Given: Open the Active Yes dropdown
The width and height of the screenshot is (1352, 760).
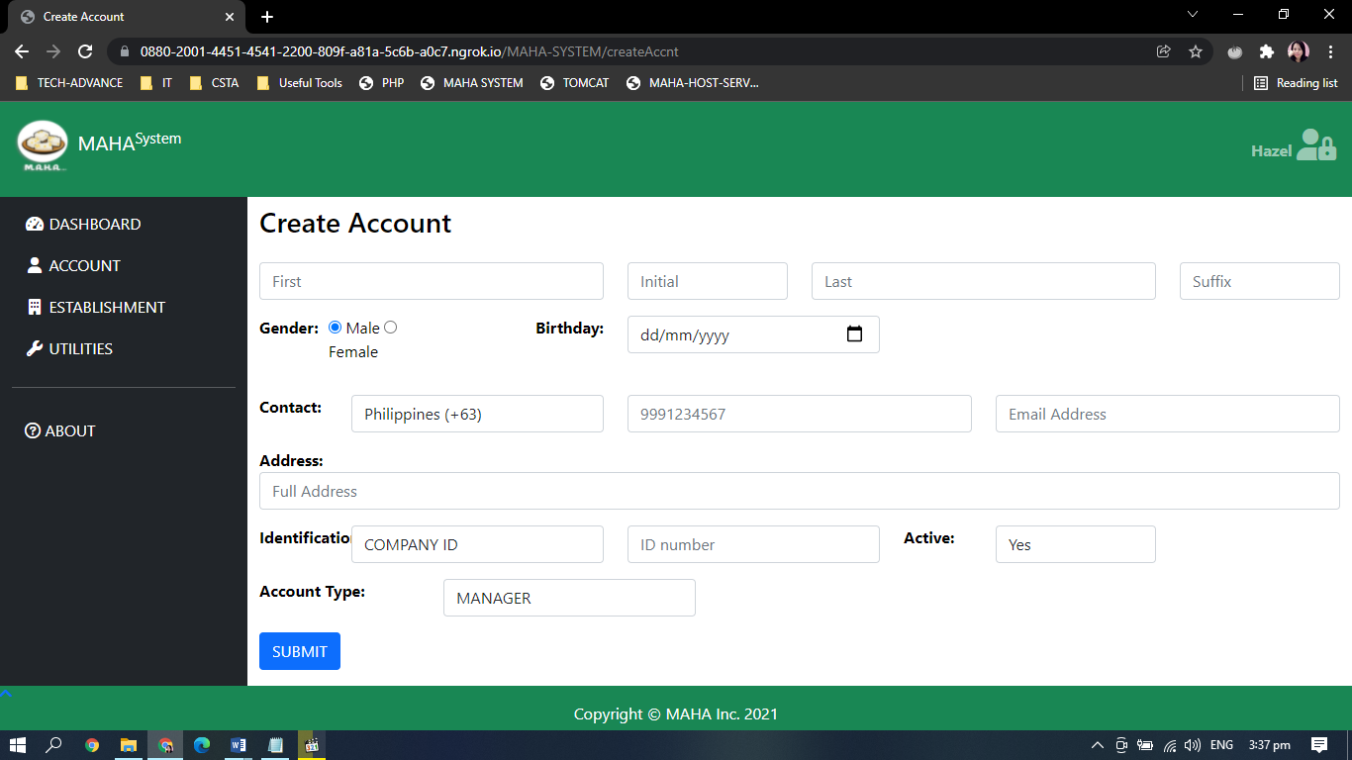Looking at the screenshot, I should coord(1076,544).
